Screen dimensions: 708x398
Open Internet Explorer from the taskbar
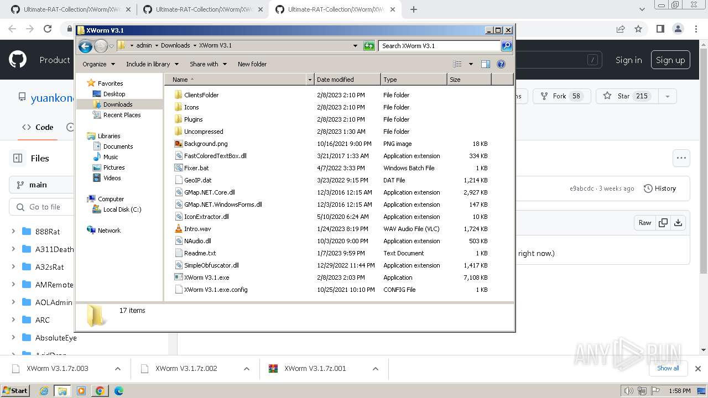point(44,391)
